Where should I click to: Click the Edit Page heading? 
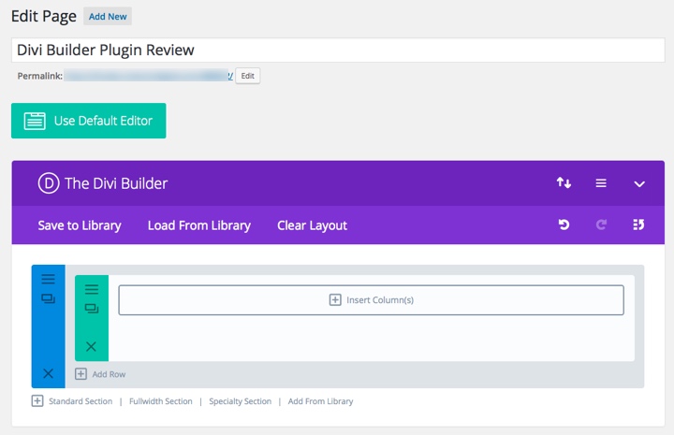pos(44,16)
